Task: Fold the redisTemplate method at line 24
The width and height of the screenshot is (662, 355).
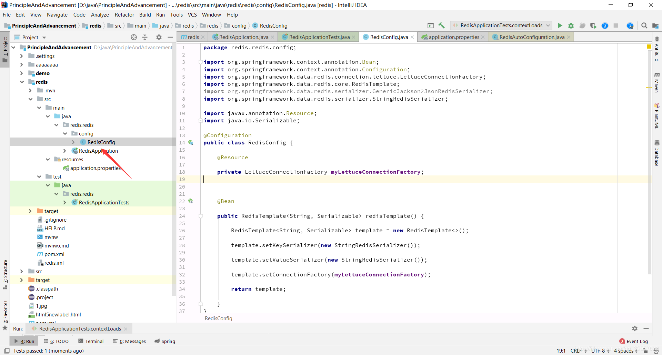Action: (200, 216)
